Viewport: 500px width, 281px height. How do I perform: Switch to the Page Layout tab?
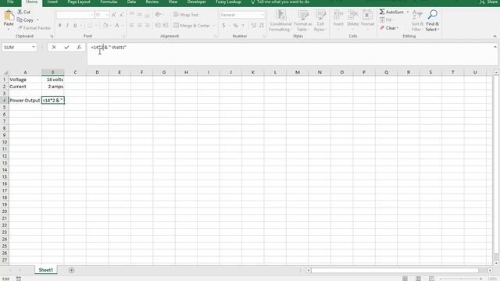[79, 2]
